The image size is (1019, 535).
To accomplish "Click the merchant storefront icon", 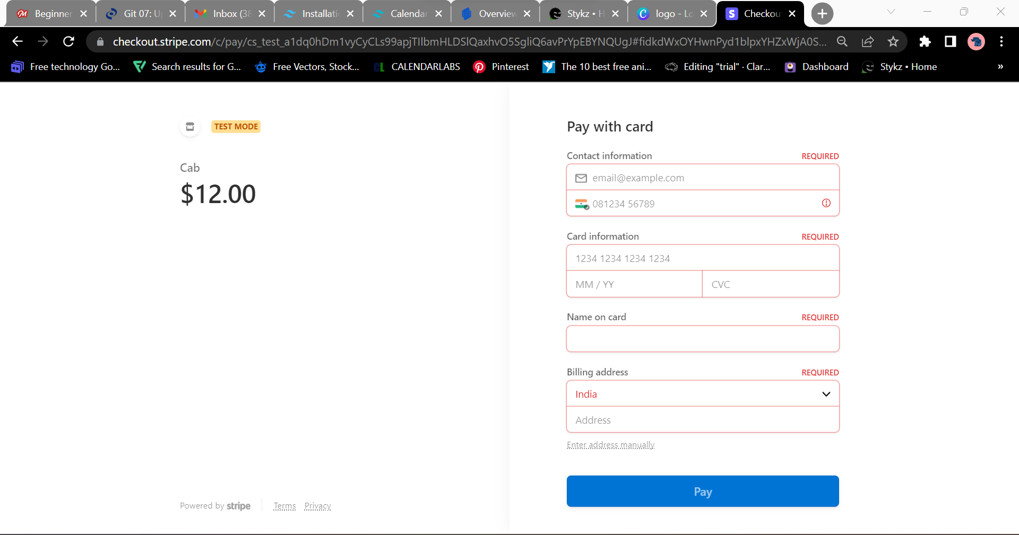I will pos(190,127).
